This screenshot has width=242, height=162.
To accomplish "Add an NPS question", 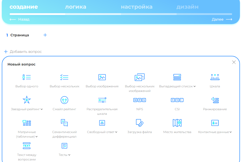I will click(140, 100).
